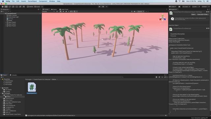Toggle pivot mode Center button

point(30,7)
